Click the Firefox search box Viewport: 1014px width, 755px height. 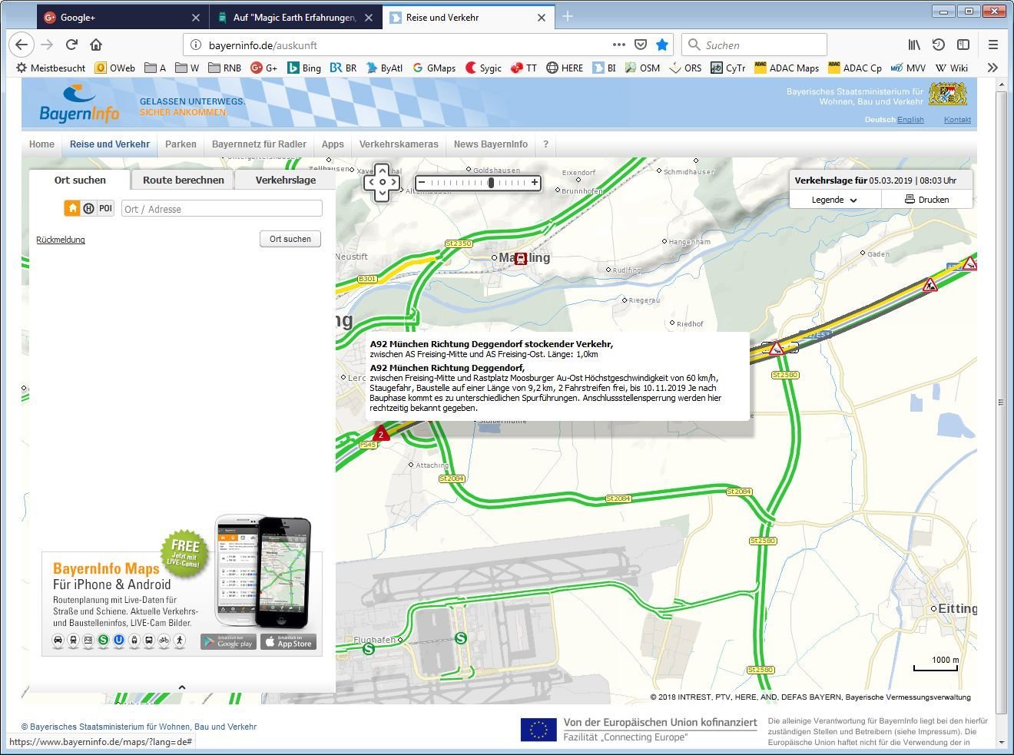click(x=754, y=45)
